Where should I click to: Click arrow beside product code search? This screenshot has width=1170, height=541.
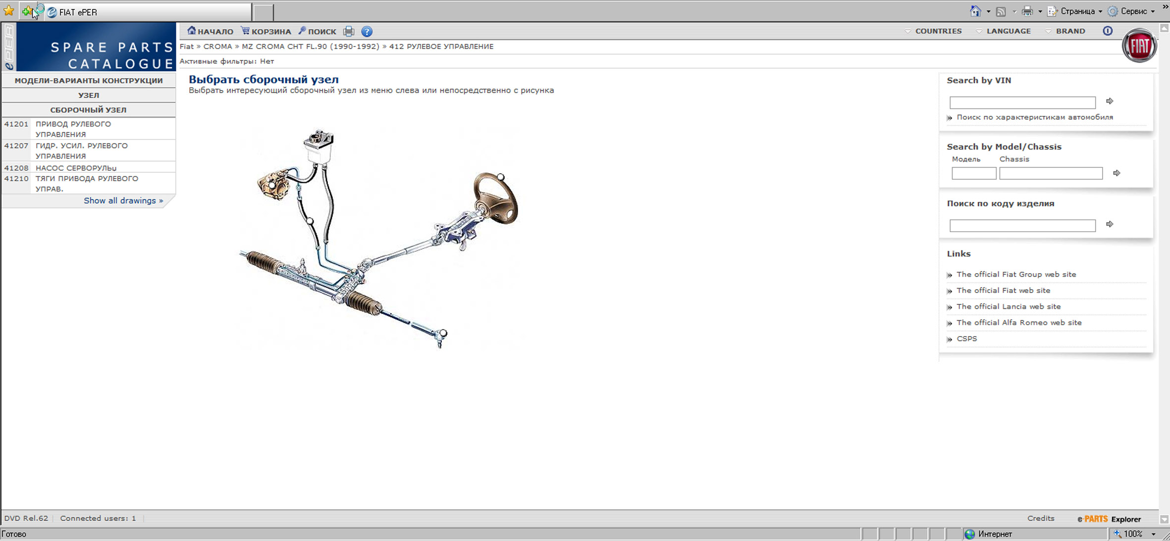click(1110, 224)
